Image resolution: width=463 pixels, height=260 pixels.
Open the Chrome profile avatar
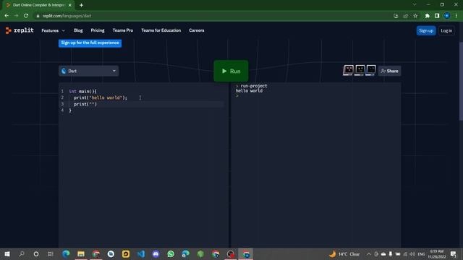(x=446, y=16)
